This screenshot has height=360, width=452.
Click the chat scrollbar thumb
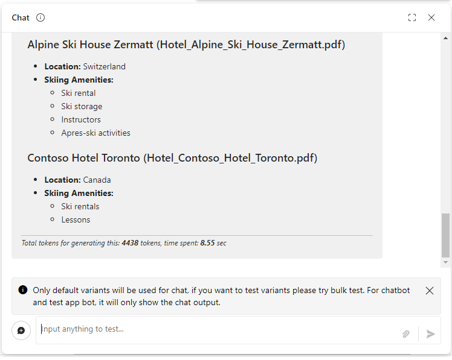pos(445,235)
